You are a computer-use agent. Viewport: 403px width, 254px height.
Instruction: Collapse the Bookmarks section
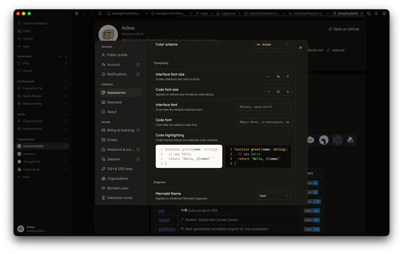click(x=66, y=56)
